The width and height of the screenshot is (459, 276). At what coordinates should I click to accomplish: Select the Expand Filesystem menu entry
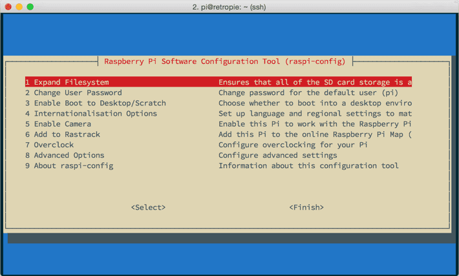click(x=219, y=82)
